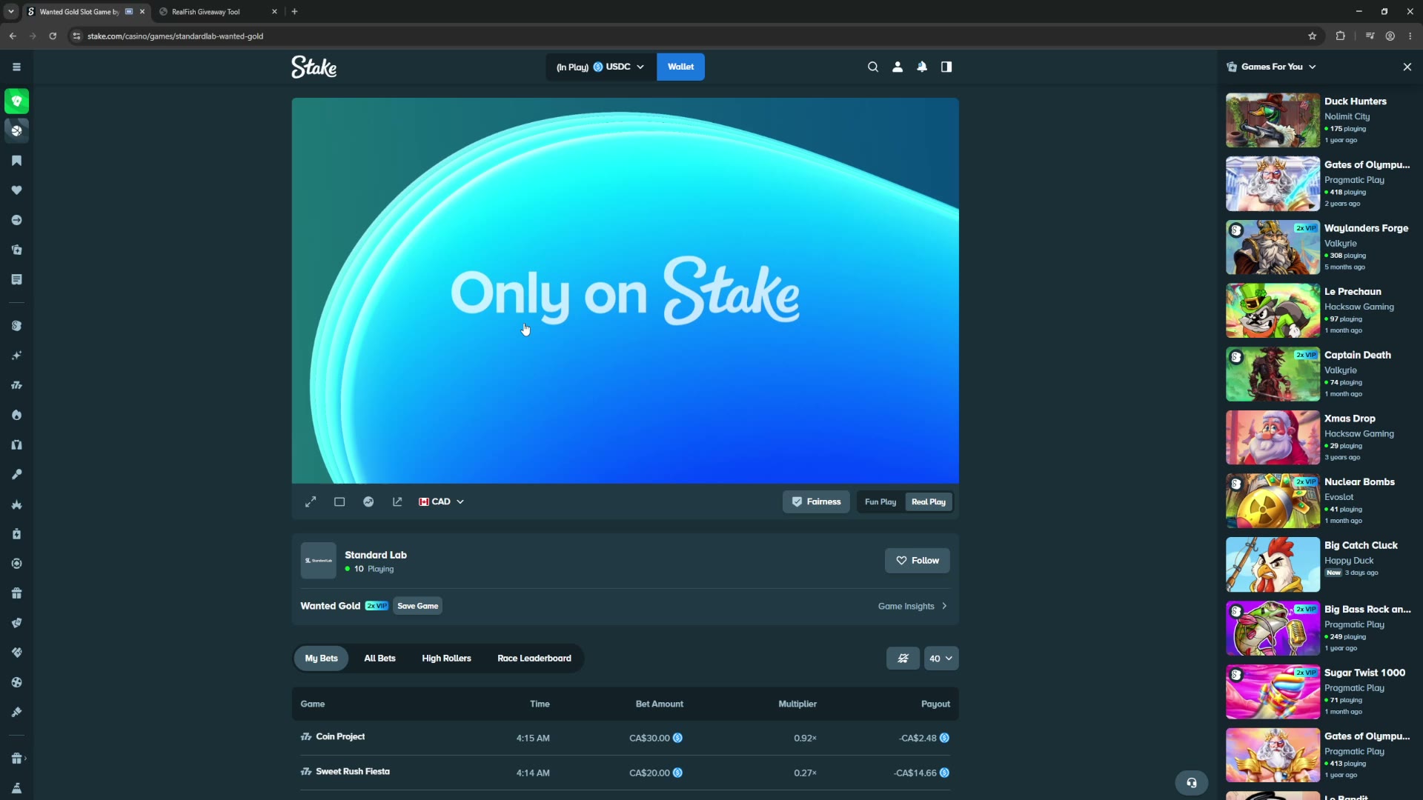The height and width of the screenshot is (800, 1423).
Task: Go back in the browser
Action: pos(13,36)
